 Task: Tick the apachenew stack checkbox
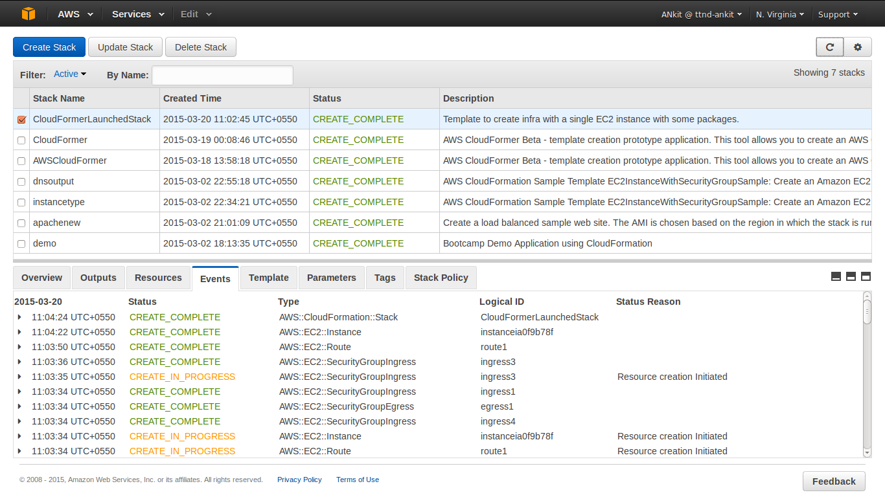coord(21,223)
